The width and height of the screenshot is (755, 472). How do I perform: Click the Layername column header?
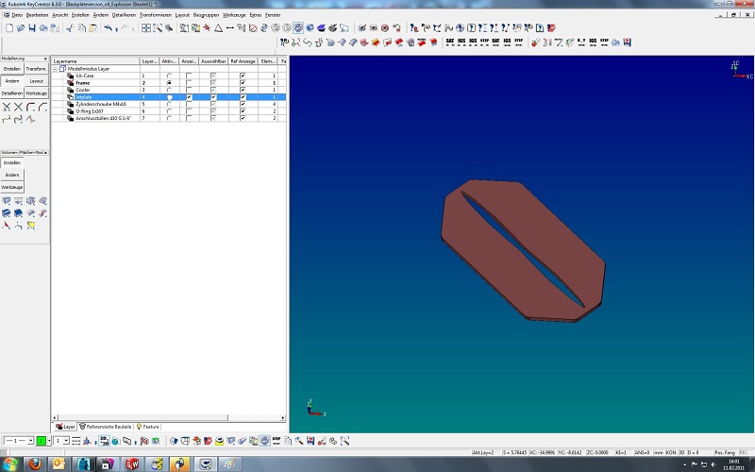(96, 61)
